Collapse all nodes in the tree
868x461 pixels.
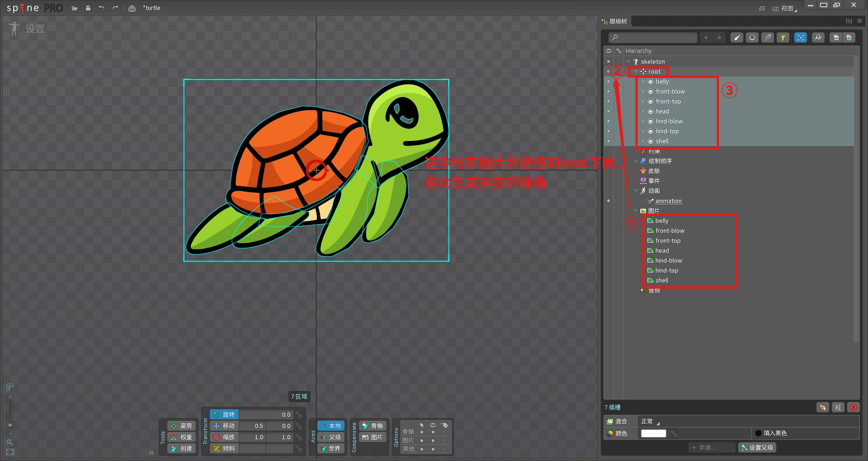coord(836,38)
